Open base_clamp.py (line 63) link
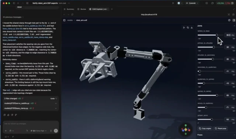This screenshot has width=236, height=139. pyautogui.click(x=13, y=29)
